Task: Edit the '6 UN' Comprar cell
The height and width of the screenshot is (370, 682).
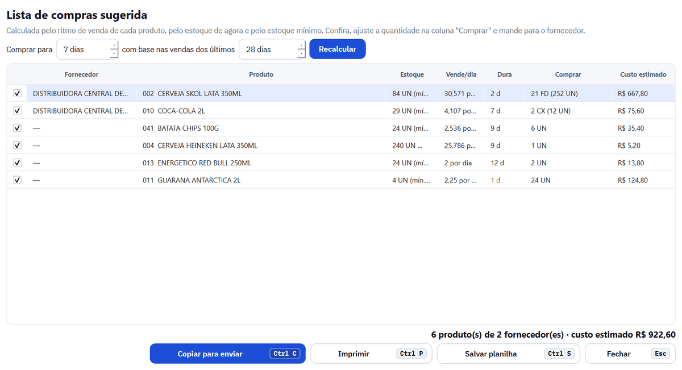Action: pyautogui.click(x=568, y=128)
